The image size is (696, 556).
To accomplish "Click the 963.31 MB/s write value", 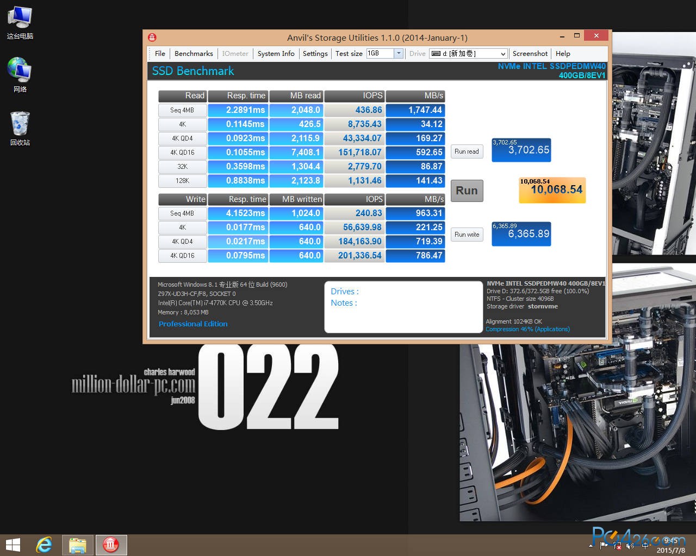I will coord(415,213).
